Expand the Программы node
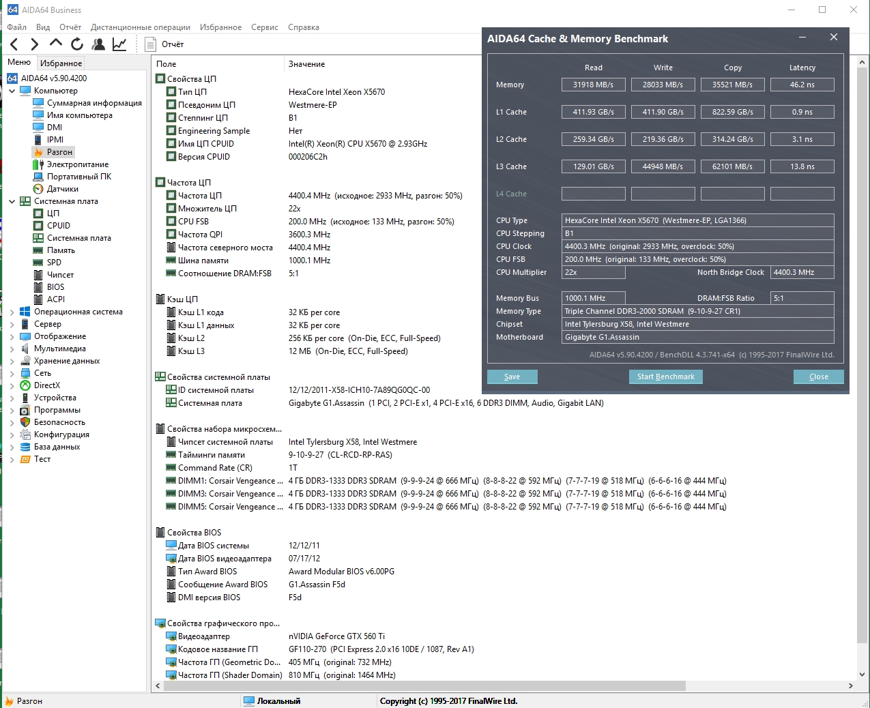The width and height of the screenshot is (870, 708). click(x=12, y=410)
